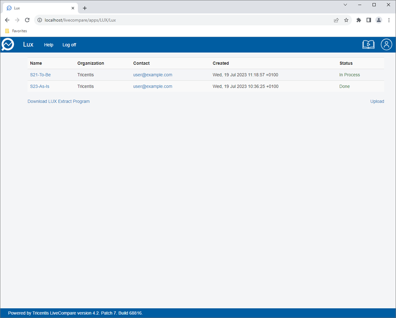Open Chrome three-dot menu

coord(389,20)
